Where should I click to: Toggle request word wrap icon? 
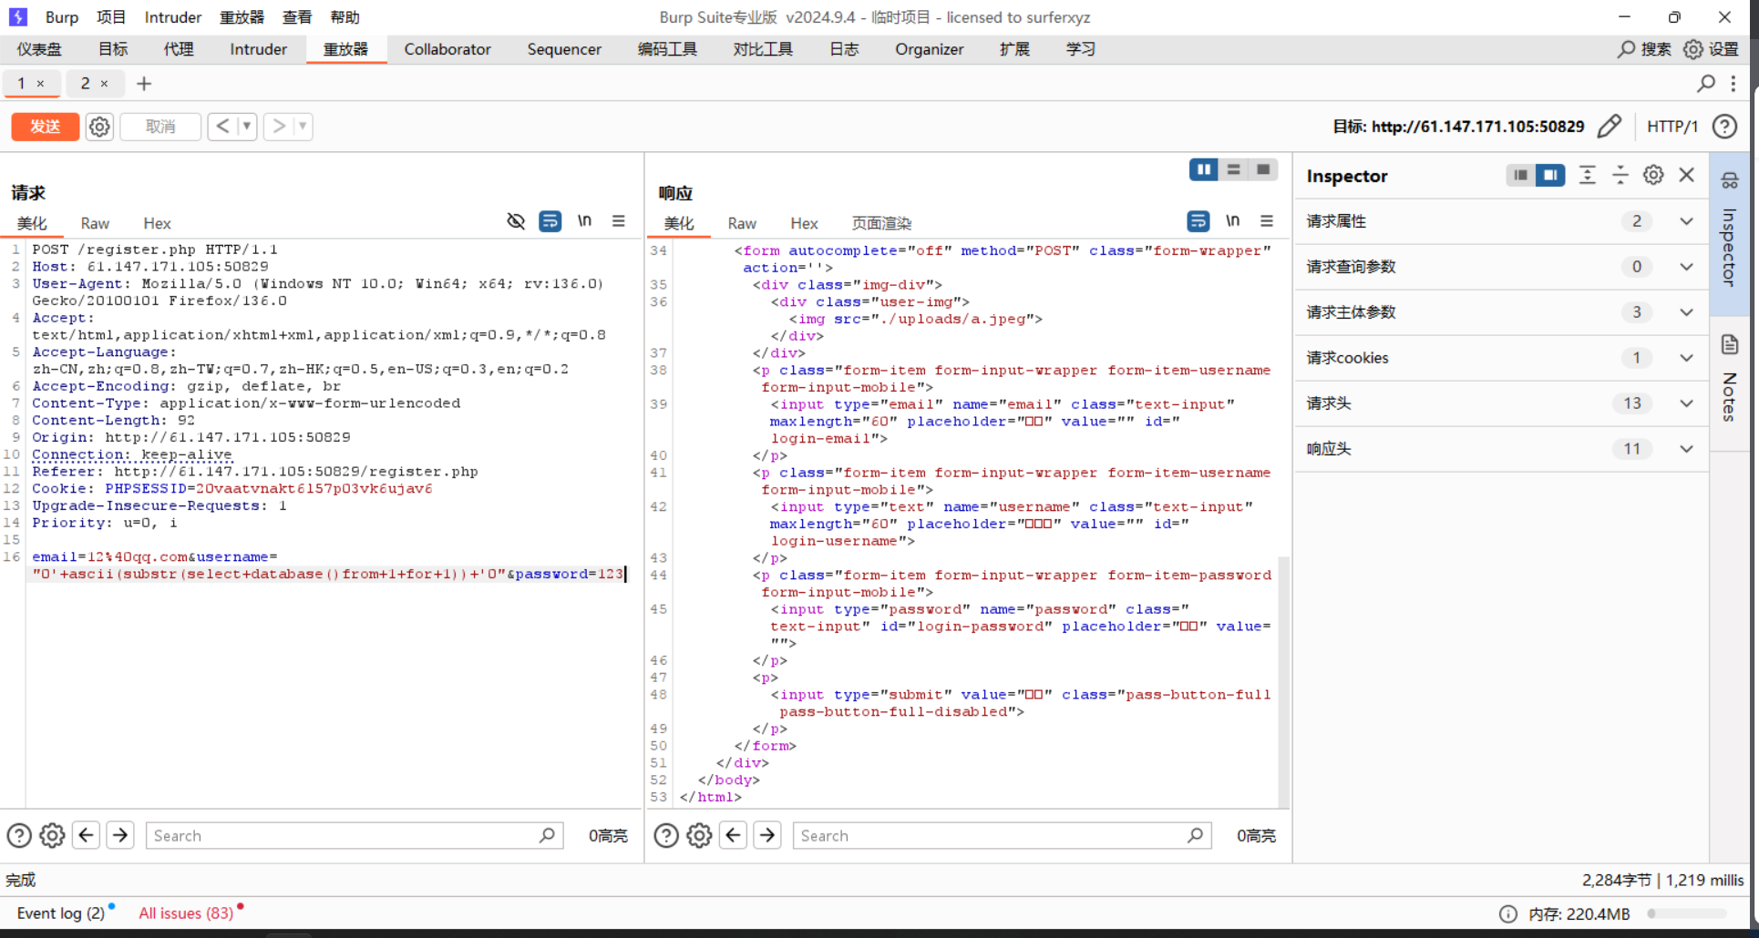click(550, 221)
